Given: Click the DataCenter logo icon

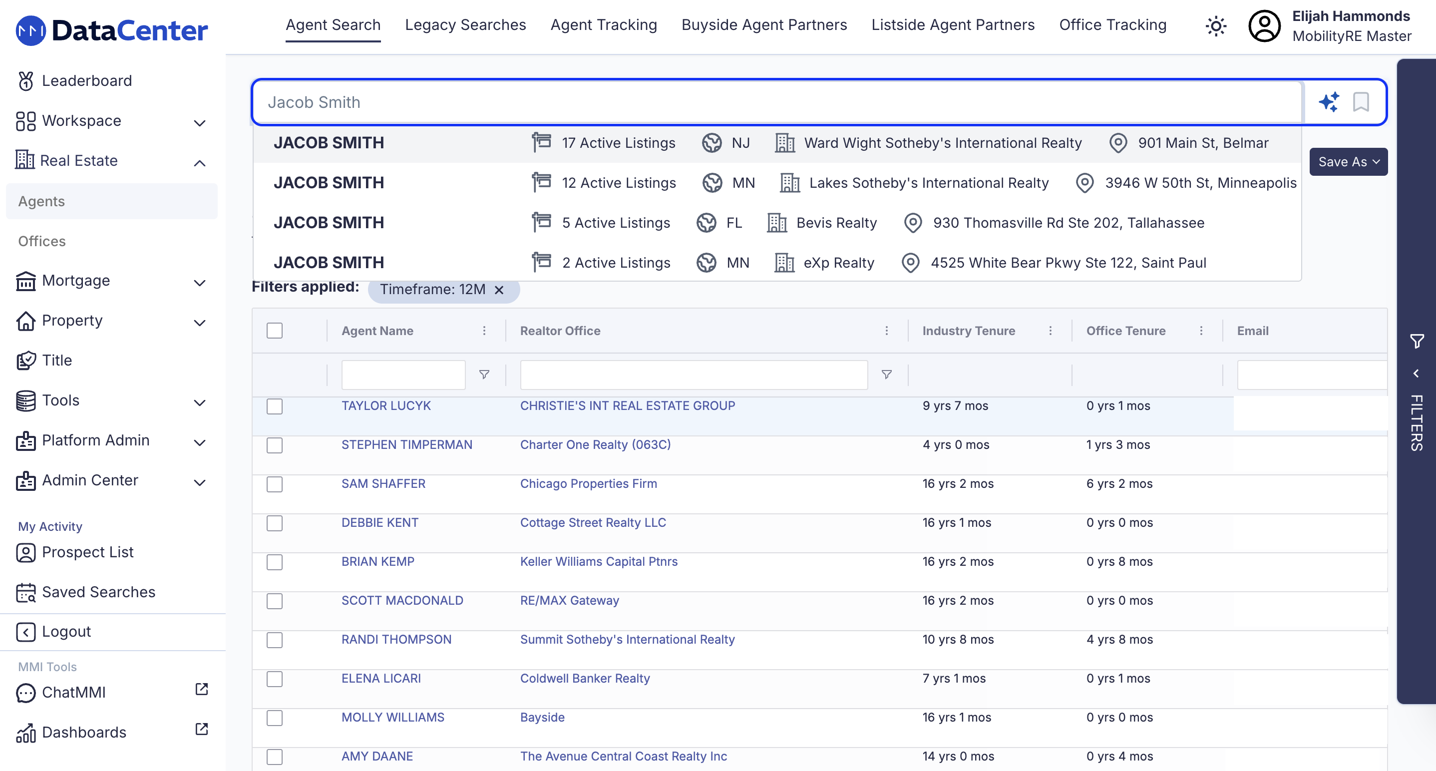Looking at the screenshot, I should point(30,30).
